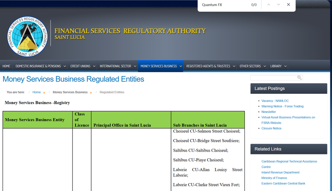Viewport: 332px width, 191px height.
Task: Go to next find-in-page match
Action: coord(278,5)
